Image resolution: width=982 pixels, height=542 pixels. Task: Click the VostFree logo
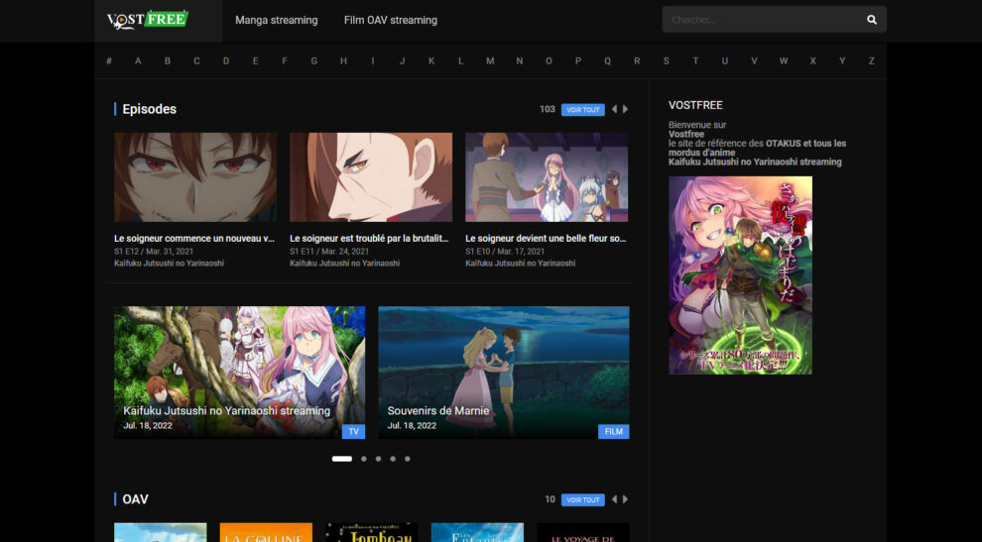[148, 20]
